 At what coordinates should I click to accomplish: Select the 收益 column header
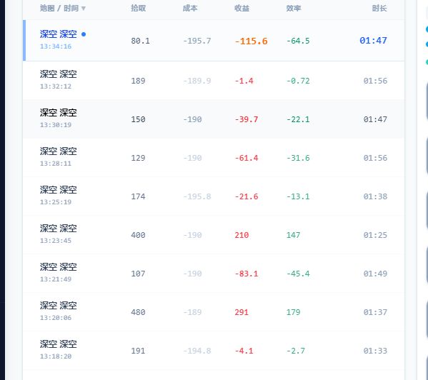242,8
